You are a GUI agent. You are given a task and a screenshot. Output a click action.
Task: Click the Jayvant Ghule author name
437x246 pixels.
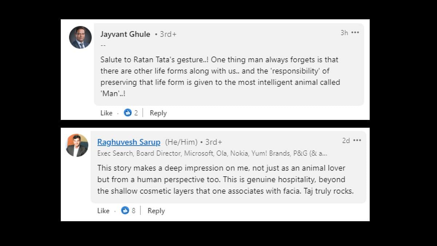pos(125,34)
